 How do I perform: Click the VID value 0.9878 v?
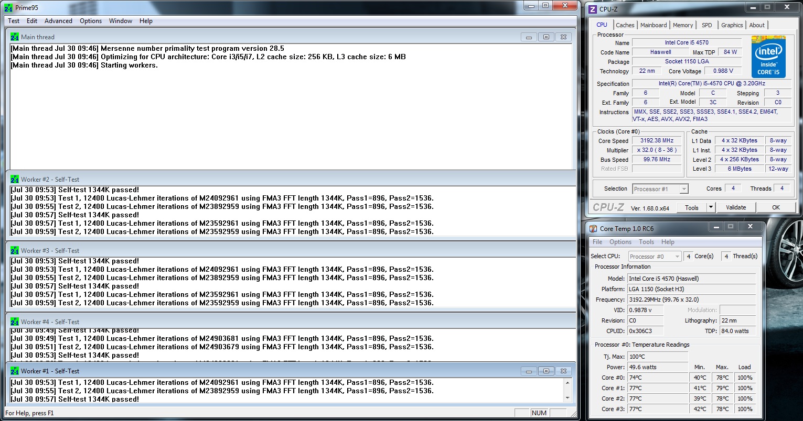[646, 310]
